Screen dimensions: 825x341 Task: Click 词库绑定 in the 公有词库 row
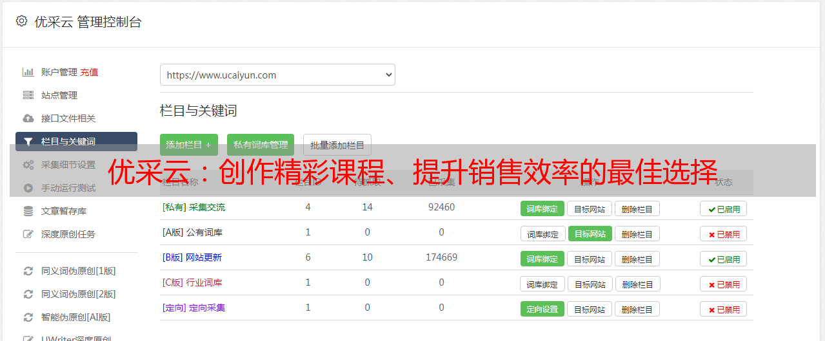(x=542, y=234)
